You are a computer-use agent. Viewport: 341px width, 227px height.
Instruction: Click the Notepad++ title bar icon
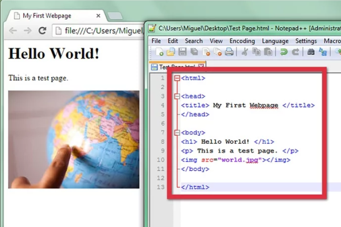(152, 28)
